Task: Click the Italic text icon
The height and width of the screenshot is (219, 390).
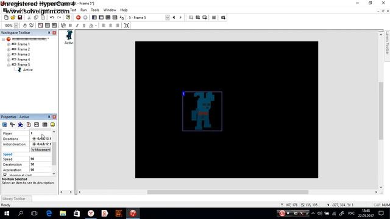Action: tap(77, 26)
